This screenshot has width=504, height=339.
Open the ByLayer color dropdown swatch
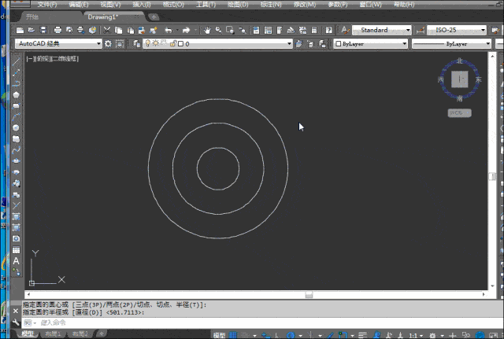click(371, 44)
